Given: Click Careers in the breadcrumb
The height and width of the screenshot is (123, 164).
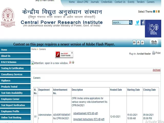Looking at the screenshot, I should pyautogui.click(x=42, y=49).
